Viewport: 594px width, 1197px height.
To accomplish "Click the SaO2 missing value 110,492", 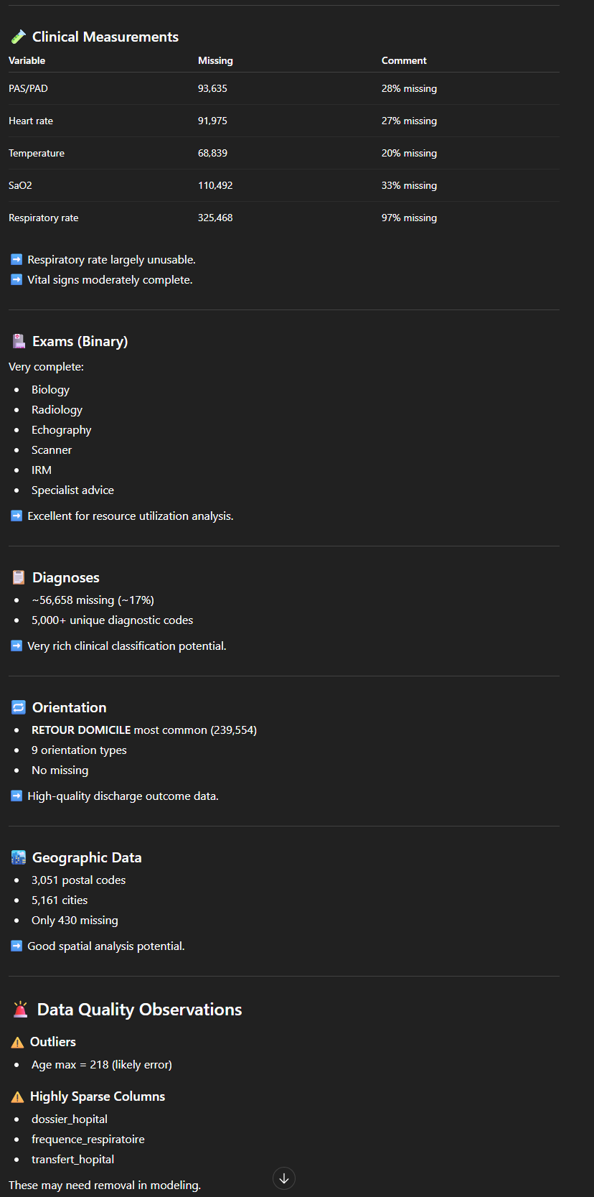I will point(215,185).
